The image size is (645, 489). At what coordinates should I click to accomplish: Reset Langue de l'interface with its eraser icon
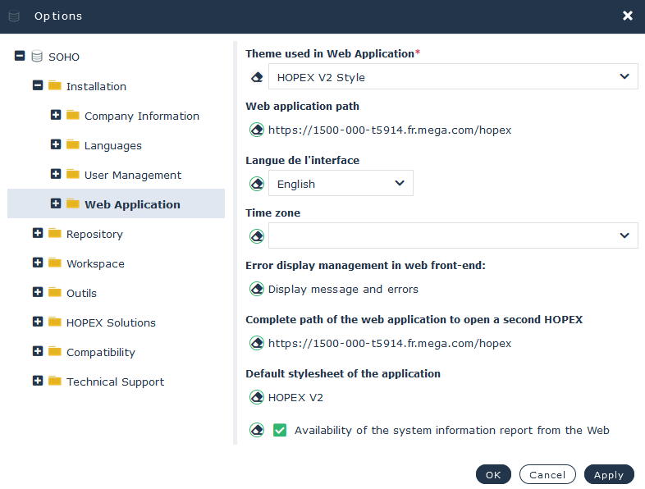257,184
